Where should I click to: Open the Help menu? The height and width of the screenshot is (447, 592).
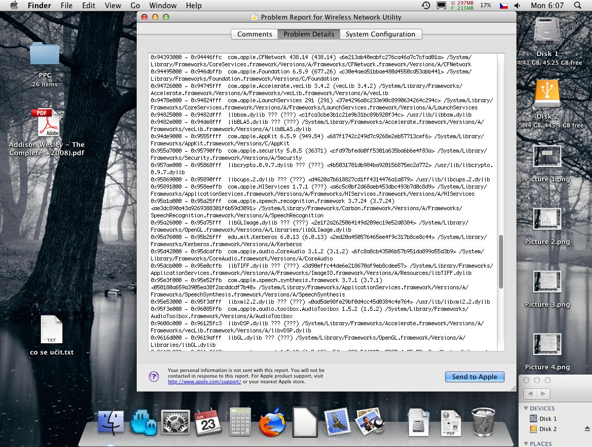tap(194, 5)
